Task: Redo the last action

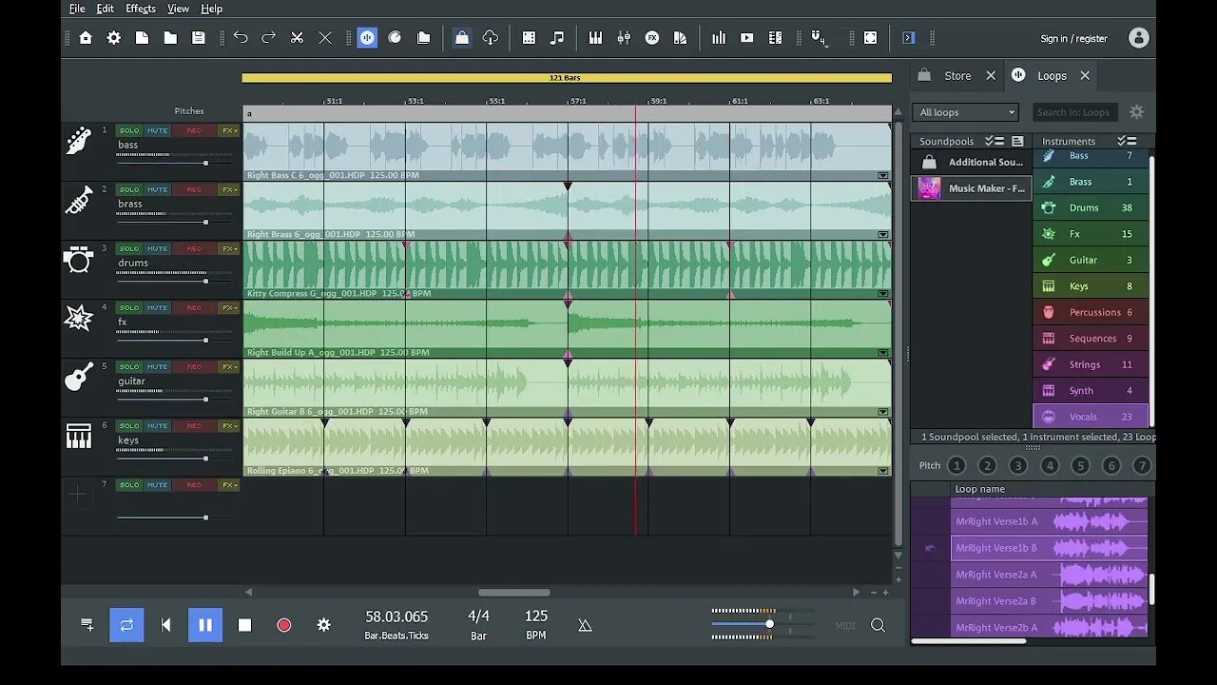Action: pos(269,38)
